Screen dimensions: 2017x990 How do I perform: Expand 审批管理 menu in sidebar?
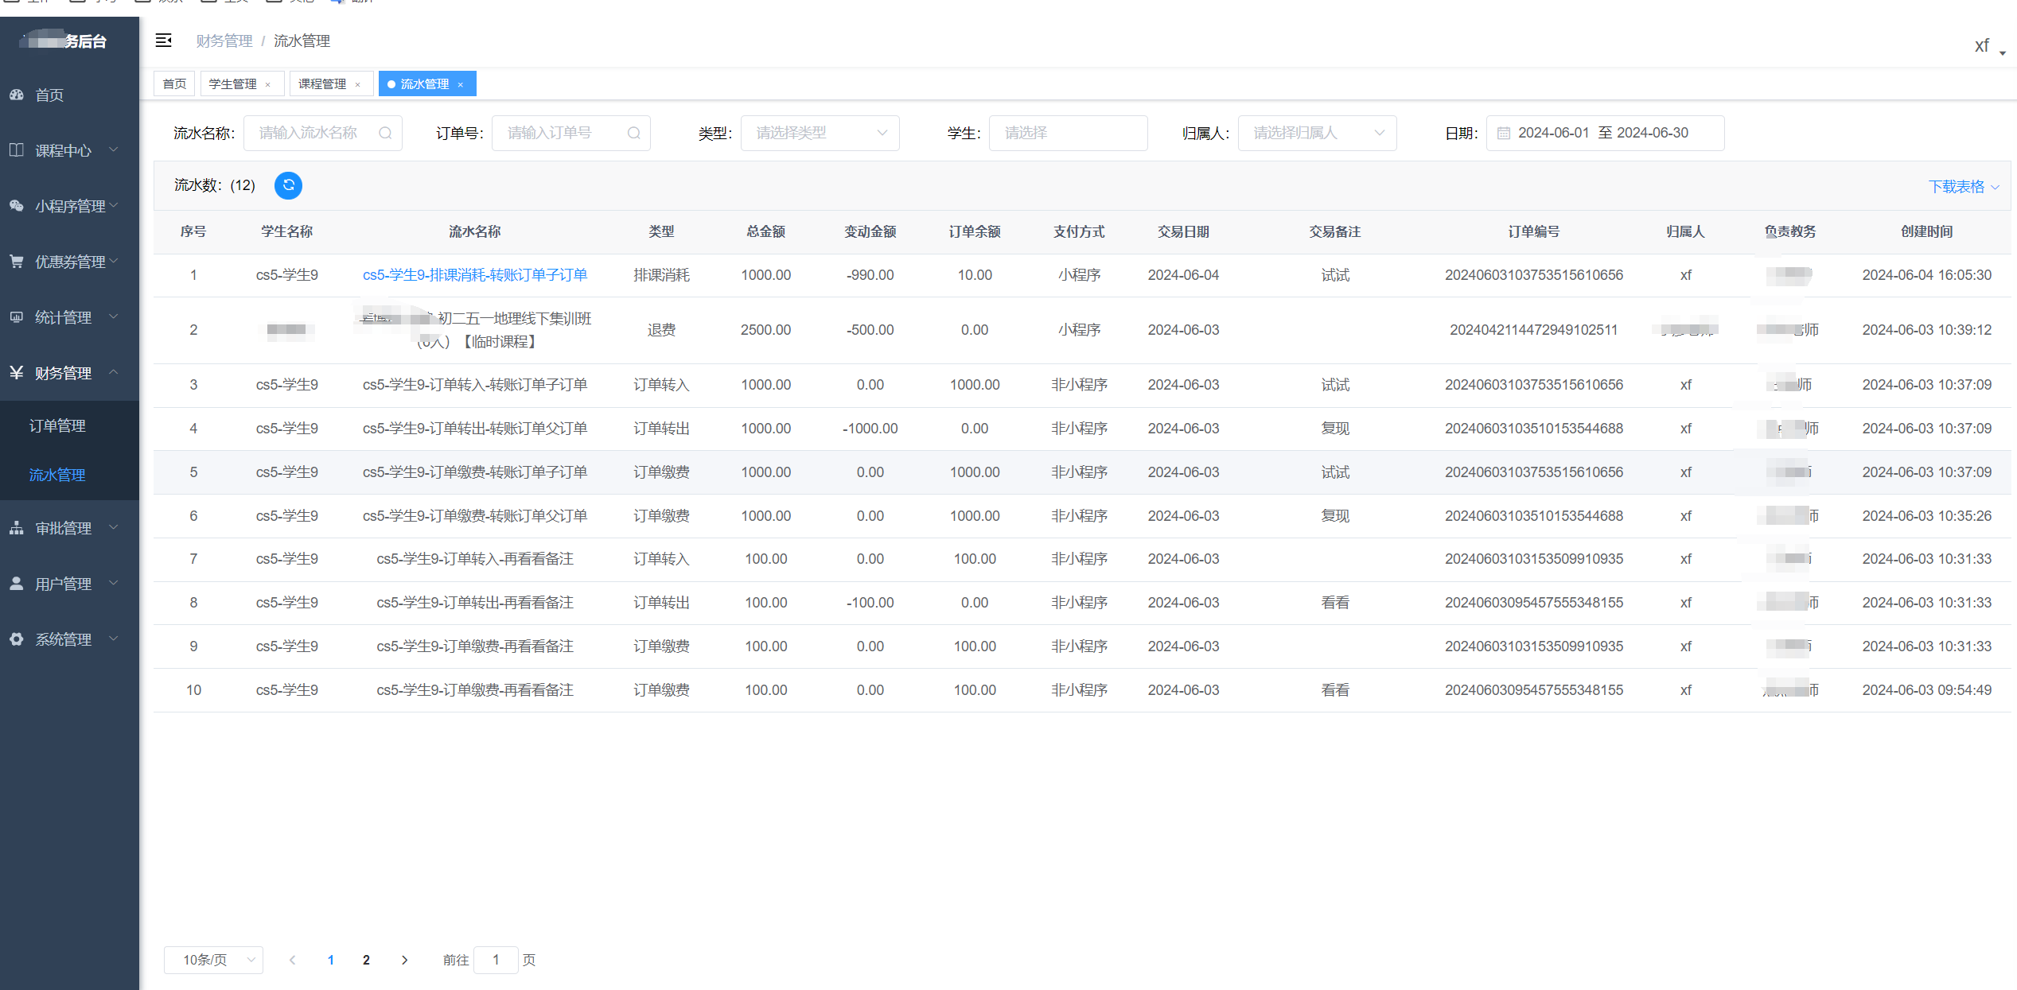coord(69,528)
